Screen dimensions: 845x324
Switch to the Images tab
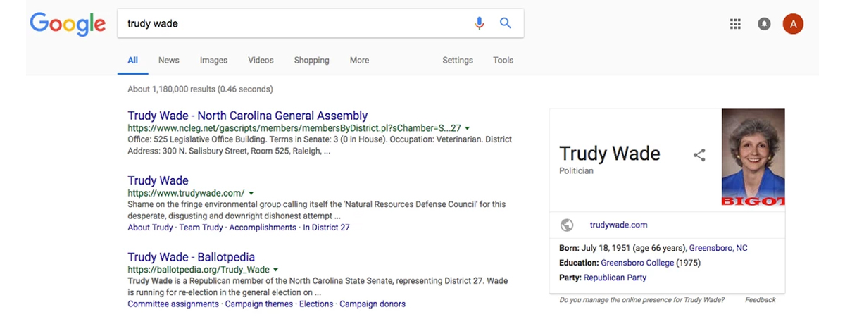tap(213, 61)
